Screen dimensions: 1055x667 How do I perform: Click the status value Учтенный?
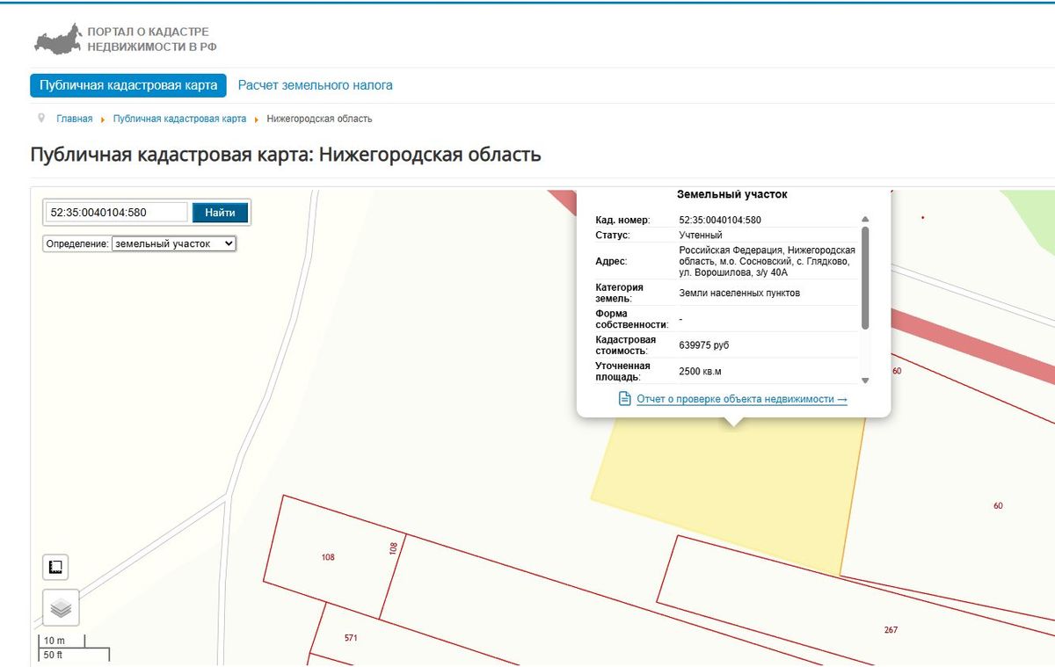click(x=701, y=236)
